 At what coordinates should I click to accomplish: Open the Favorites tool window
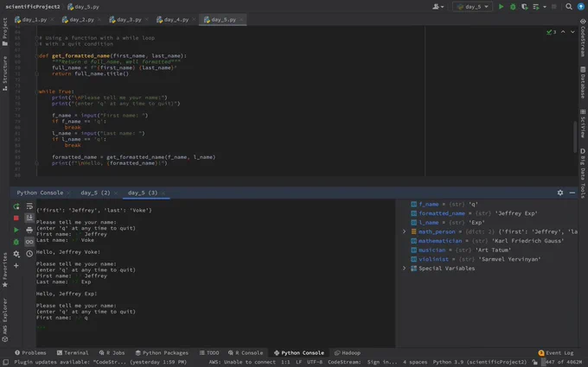tap(5, 269)
